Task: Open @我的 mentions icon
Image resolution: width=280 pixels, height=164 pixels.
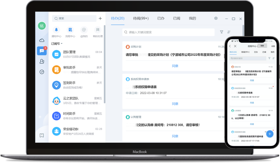Action: 84,30
